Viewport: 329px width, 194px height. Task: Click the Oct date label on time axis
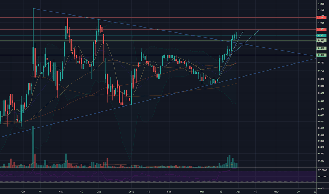pos(23,192)
